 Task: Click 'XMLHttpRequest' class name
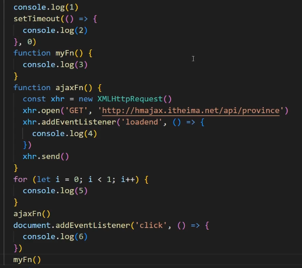pos(130,99)
